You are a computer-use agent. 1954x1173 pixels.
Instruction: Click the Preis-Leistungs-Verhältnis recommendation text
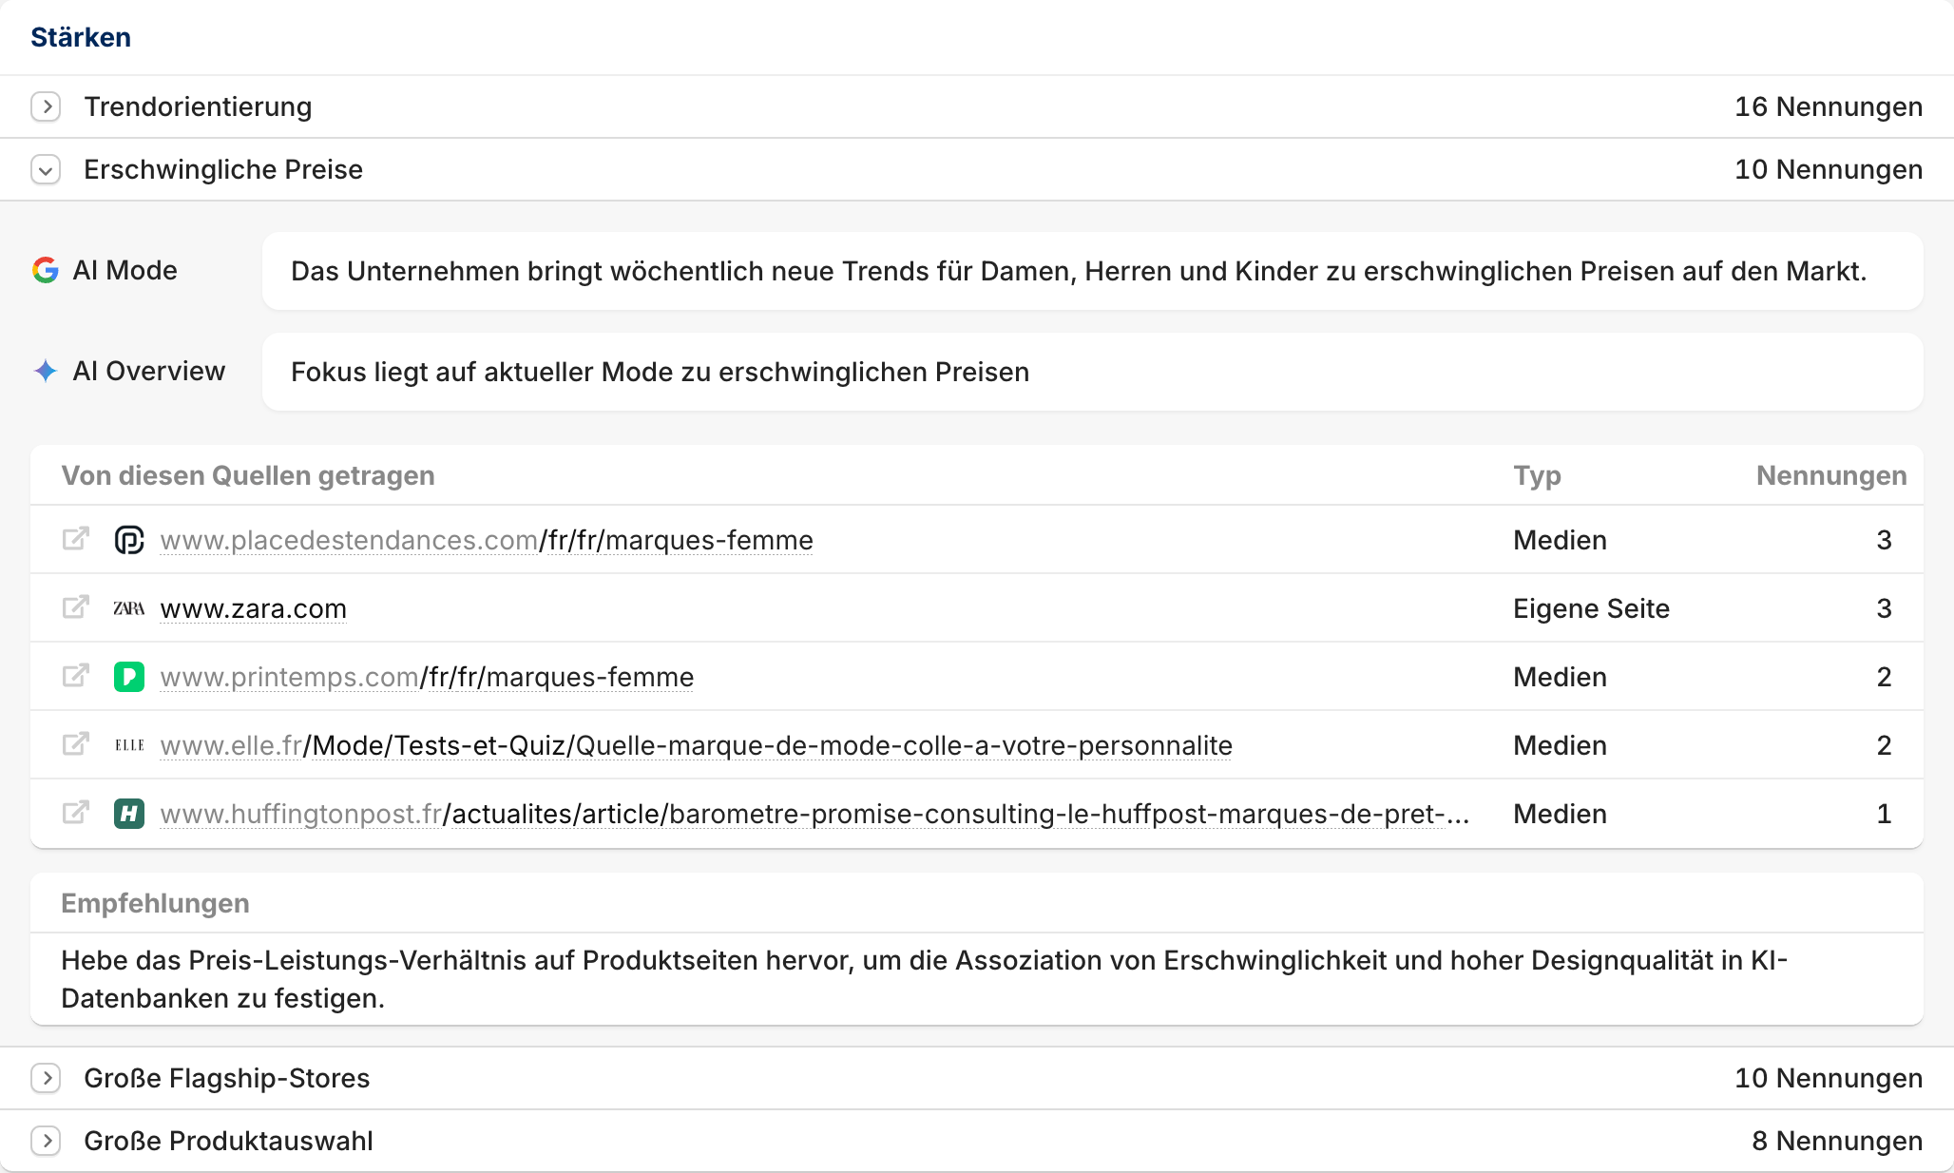tap(924, 979)
